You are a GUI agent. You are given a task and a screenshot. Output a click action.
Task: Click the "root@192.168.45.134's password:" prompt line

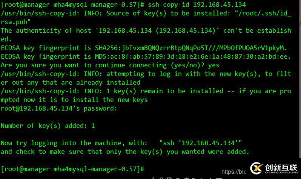(x=59, y=109)
